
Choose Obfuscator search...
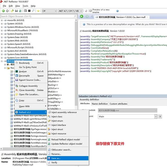[68, 150]
